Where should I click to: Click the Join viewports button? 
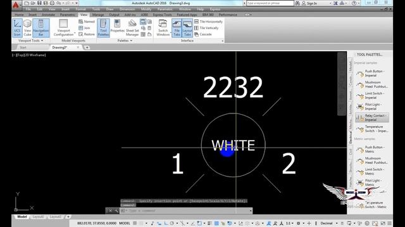point(84,28)
